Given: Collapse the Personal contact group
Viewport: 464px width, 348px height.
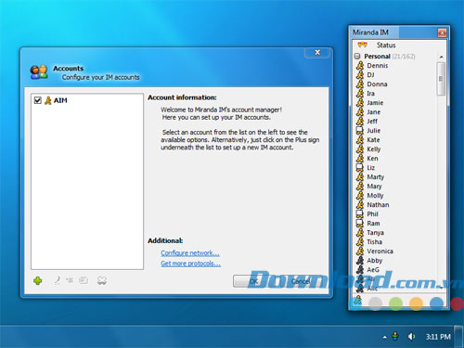Looking at the screenshot, I should [x=357, y=56].
